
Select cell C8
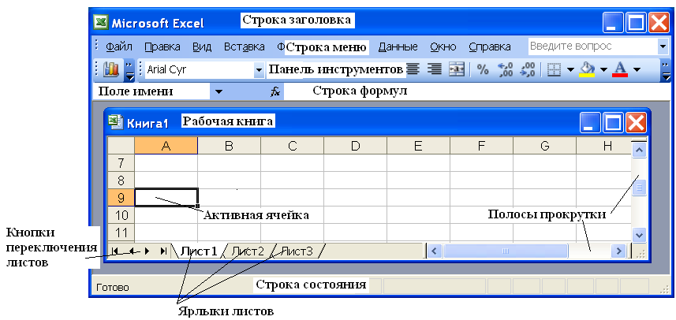pos(292,180)
